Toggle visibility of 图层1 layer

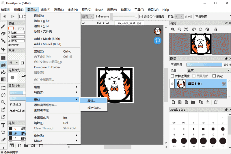[x=172, y=84]
